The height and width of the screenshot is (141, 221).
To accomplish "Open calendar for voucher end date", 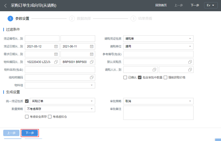I will pyautogui.click(x=92, y=46).
